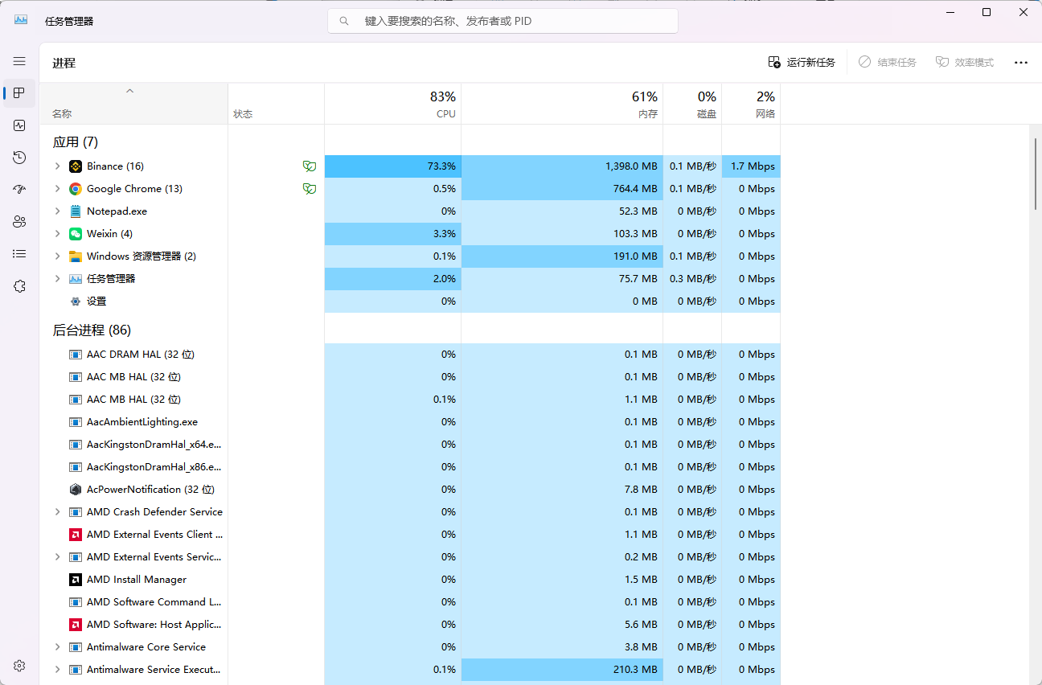Expand the Google Chrome process group
The width and height of the screenshot is (1042, 685).
tap(57, 189)
